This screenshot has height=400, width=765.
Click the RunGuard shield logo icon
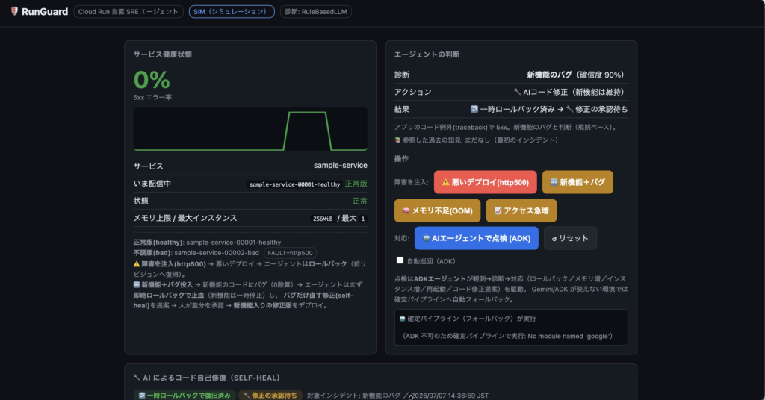point(14,11)
